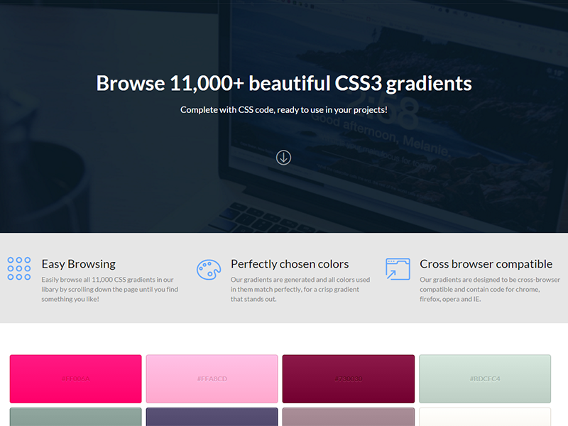This screenshot has width=568, height=426.
Task: Pick the #BDCEC4 pale green gradient swatch
Action: pyautogui.click(x=485, y=378)
